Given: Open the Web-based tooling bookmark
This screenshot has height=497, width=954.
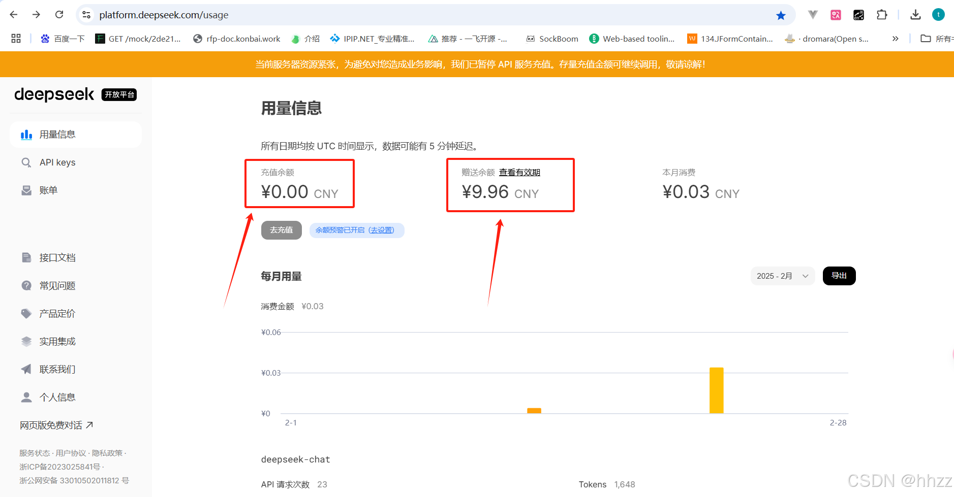Looking at the screenshot, I should point(632,39).
